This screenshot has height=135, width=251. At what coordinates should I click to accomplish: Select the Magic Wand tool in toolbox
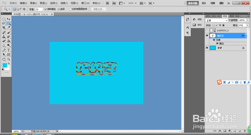pyautogui.click(x=9, y=23)
